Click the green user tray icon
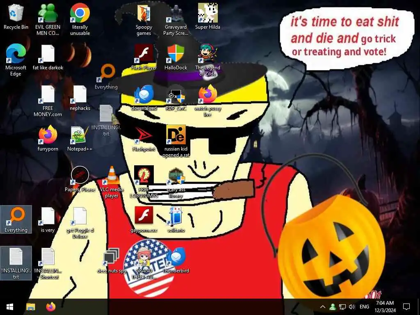420x315 pixels. [333, 307]
